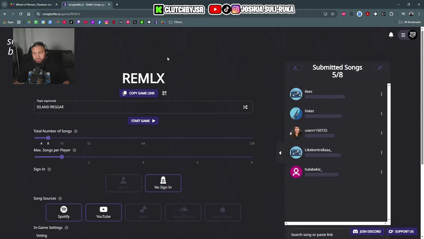Image resolution: width=424 pixels, height=239 pixels.
Task: Open the Facebook bookmark in bookmarks bar
Action: 99,22
